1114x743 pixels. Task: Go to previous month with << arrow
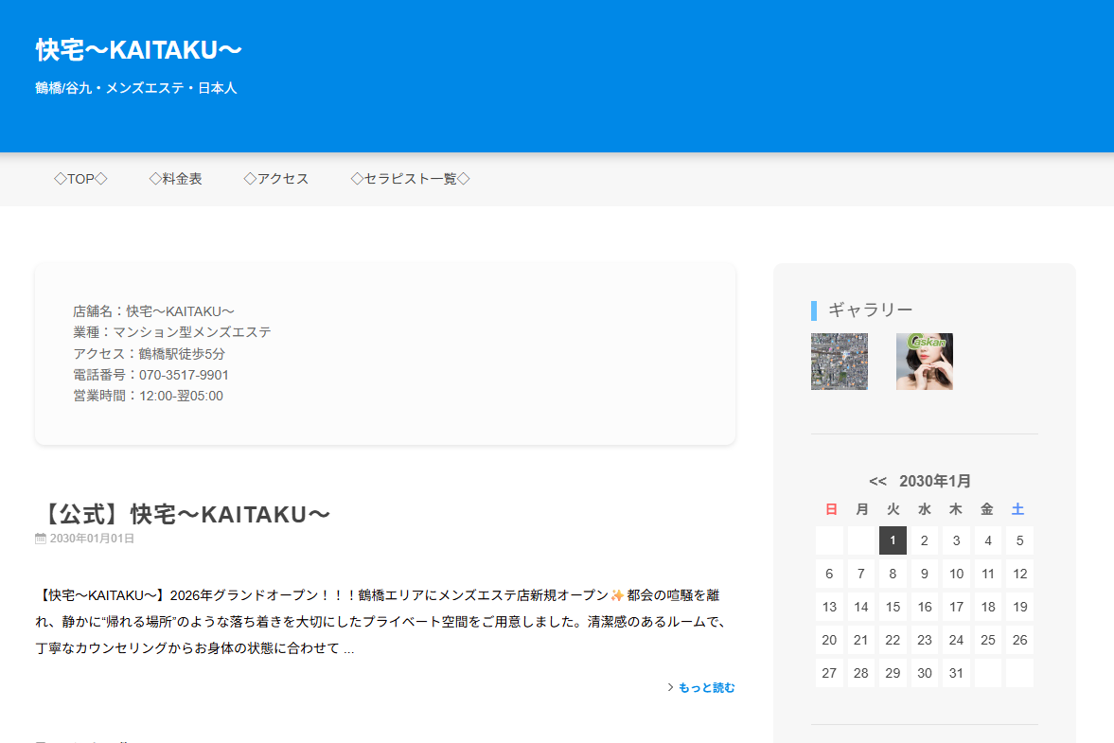(x=877, y=482)
